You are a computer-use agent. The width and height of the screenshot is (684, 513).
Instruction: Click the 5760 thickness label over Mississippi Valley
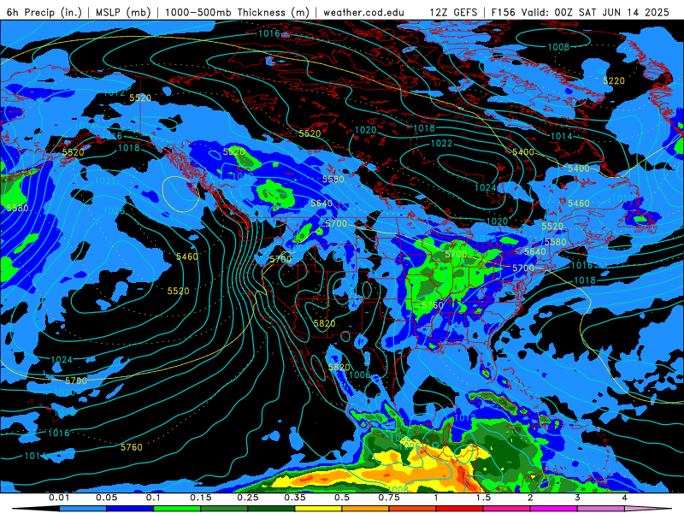pos(433,305)
